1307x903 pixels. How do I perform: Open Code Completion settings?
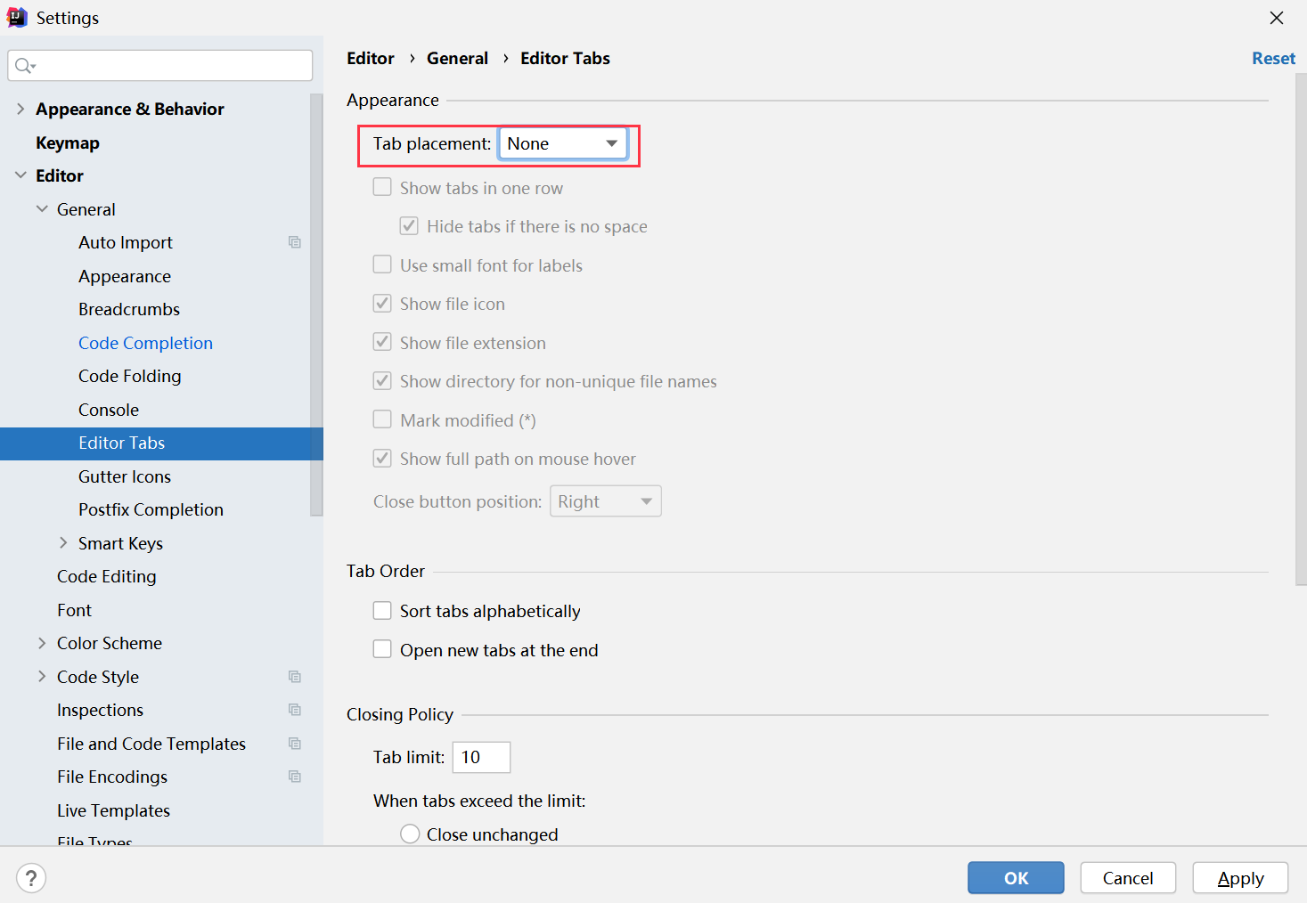tap(145, 343)
